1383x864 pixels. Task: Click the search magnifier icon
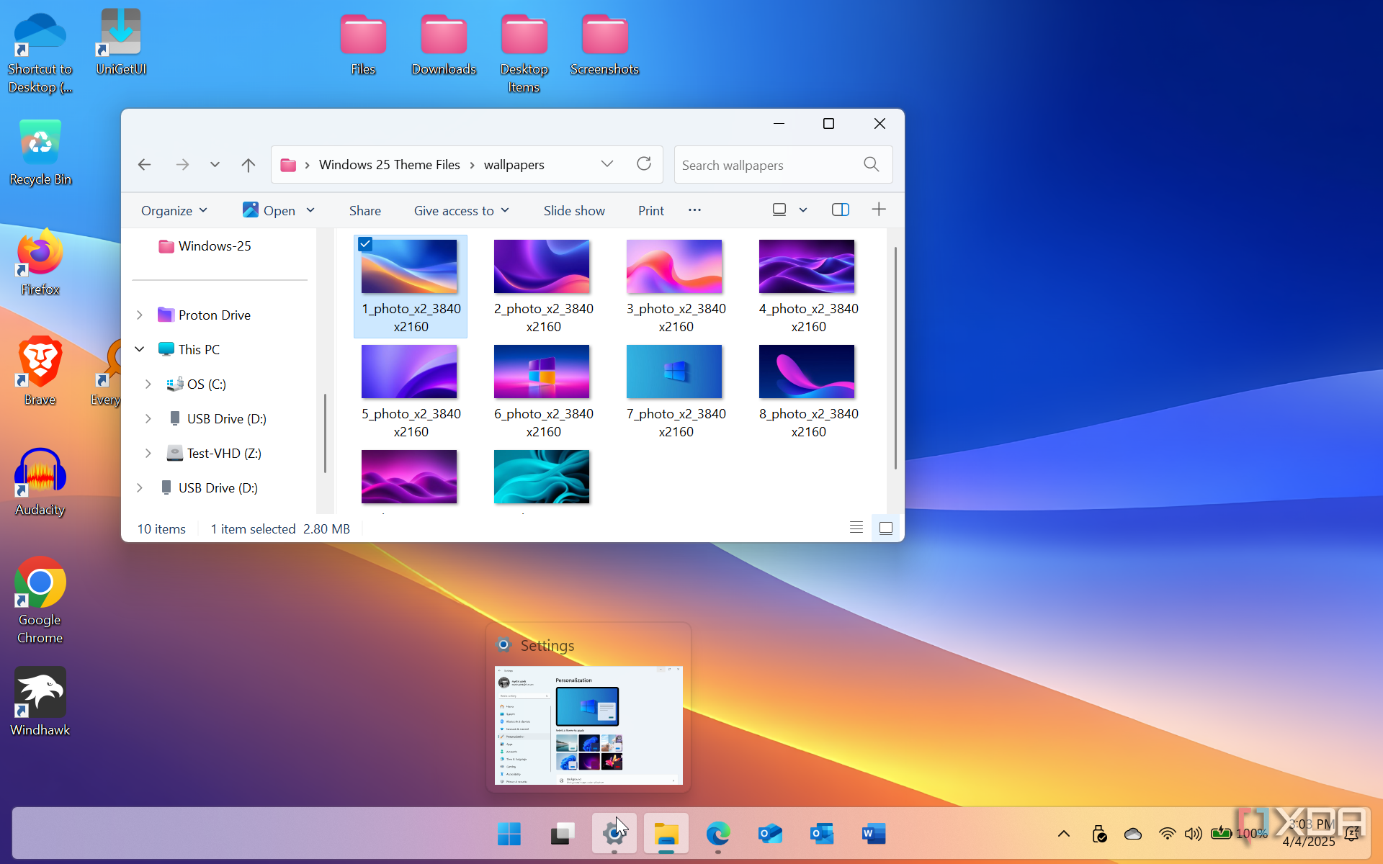pos(871,165)
